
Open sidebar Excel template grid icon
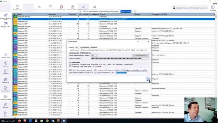5,80
